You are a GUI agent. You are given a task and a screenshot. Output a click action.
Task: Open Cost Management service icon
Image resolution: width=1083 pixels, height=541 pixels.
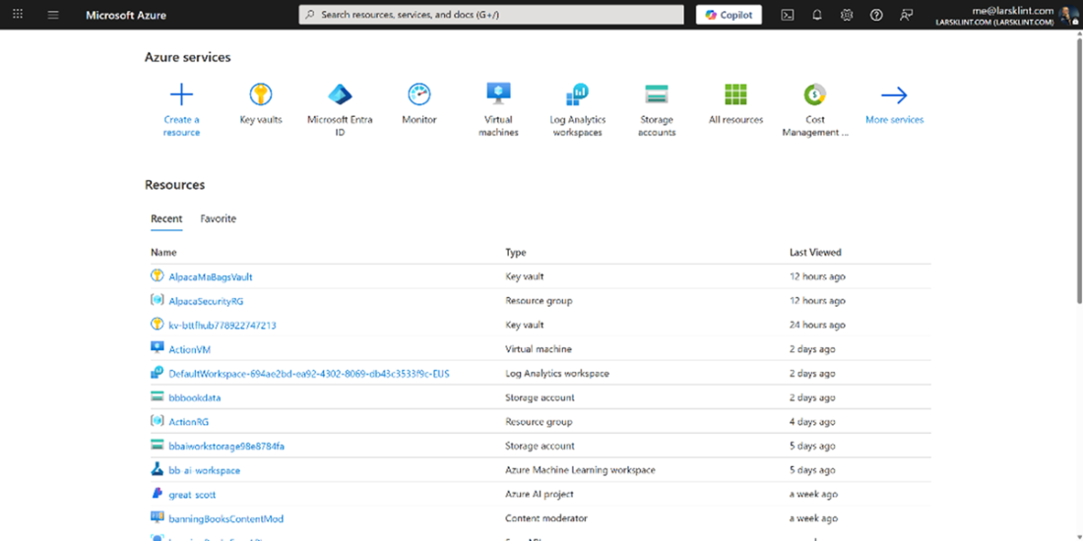pos(815,95)
